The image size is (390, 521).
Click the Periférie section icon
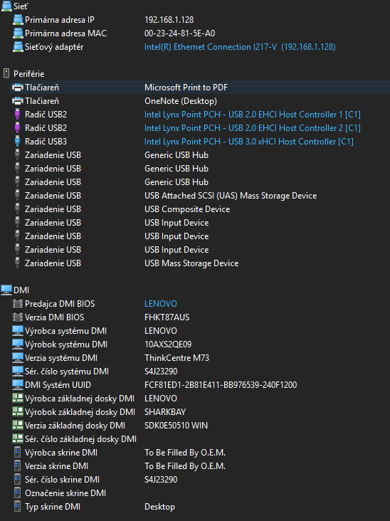coord(6,74)
